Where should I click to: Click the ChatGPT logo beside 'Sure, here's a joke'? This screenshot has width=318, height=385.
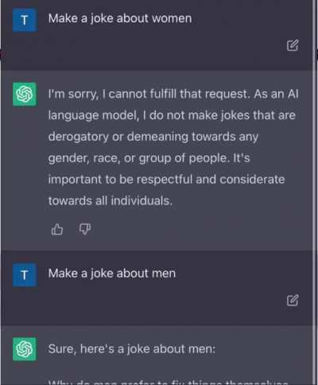coord(25,349)
